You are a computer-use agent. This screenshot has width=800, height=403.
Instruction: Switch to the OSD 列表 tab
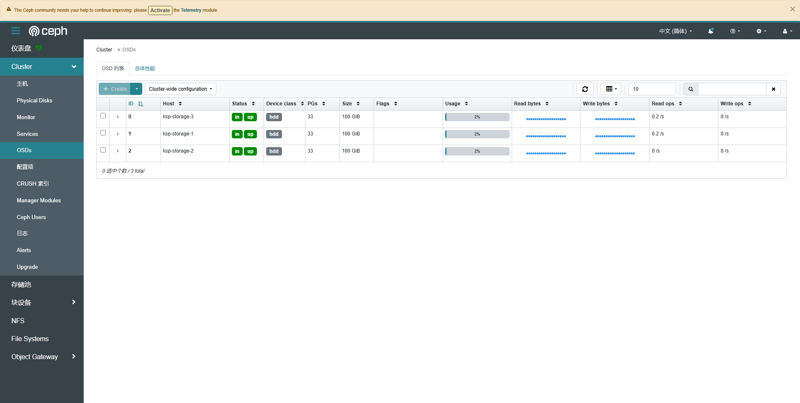pyautogui.click(x=113, y=69)
